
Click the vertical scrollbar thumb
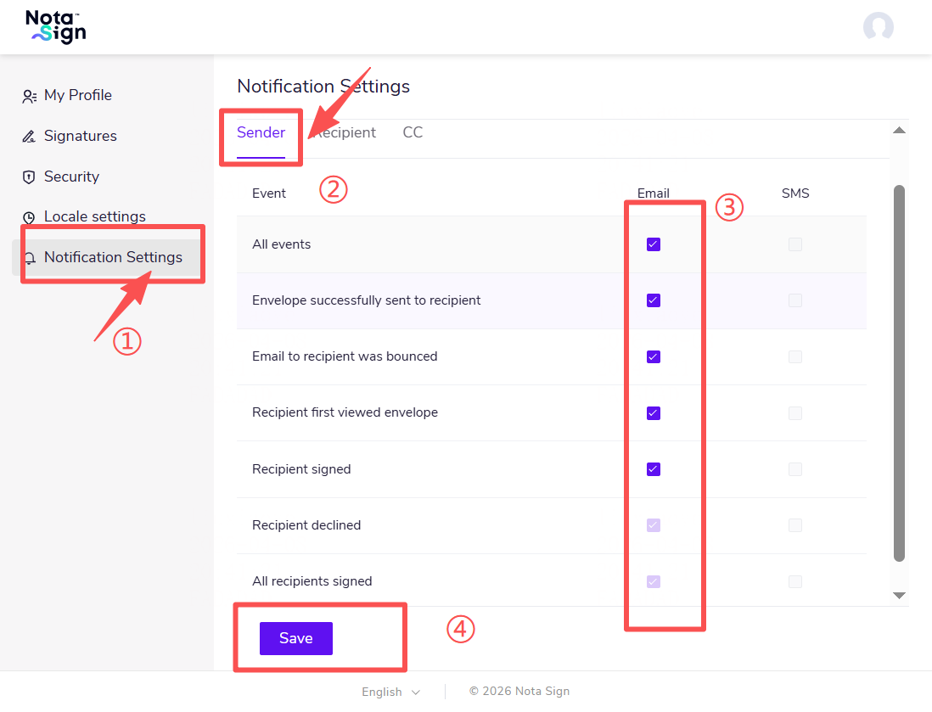click(900, 373)
